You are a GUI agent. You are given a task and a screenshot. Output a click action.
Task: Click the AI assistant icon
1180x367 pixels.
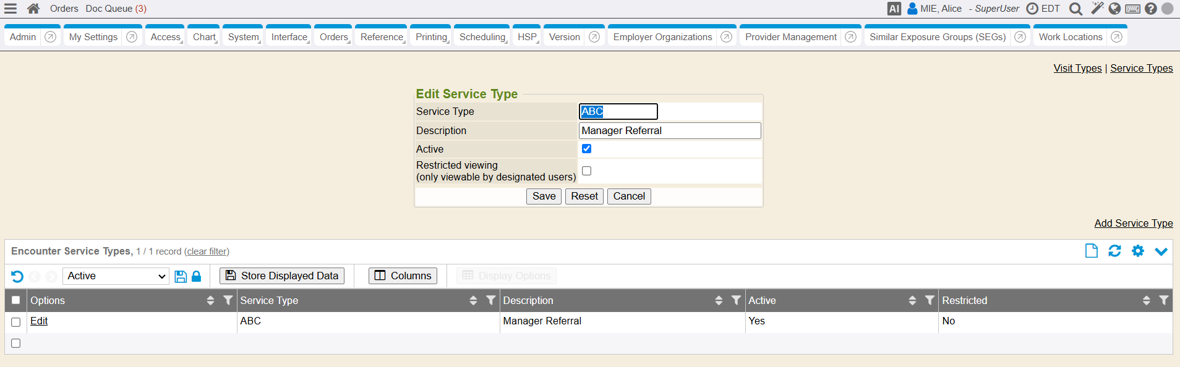(x=894, y=9)
